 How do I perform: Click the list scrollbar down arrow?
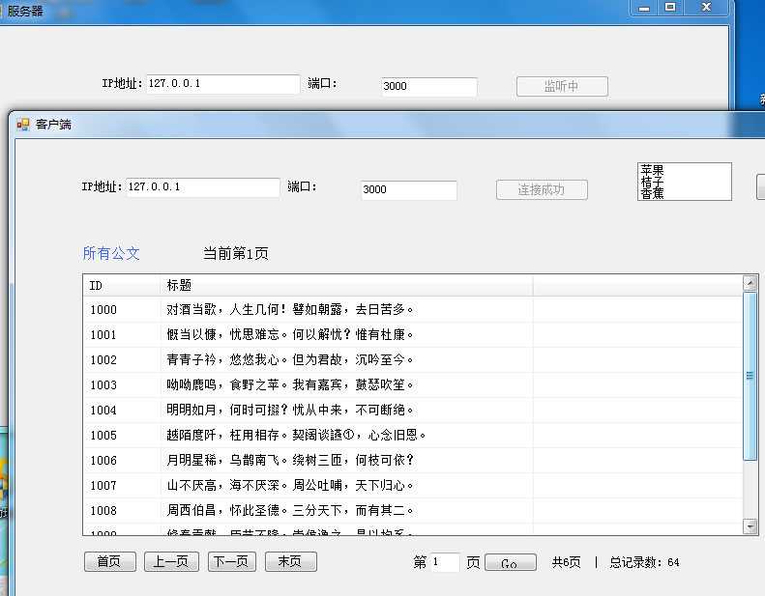pyautogui.click(x=750, y=526)
